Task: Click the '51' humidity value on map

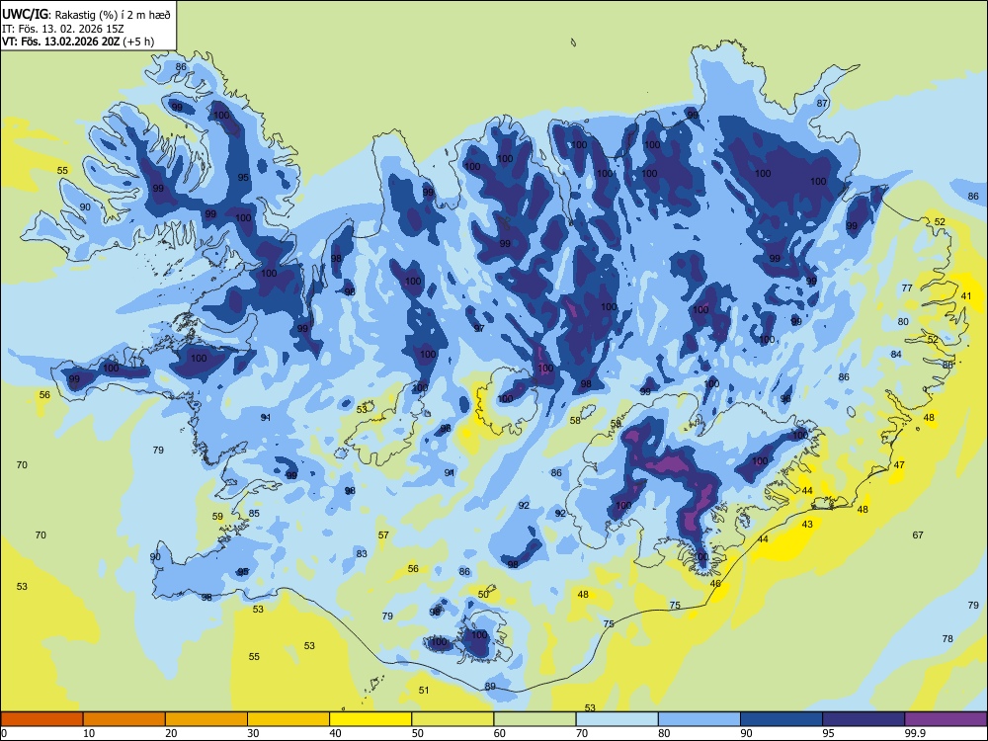Action: click(424, 691)
